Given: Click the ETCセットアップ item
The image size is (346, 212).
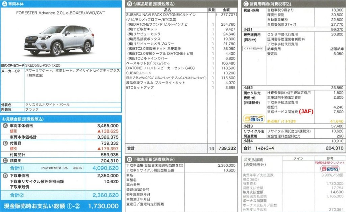Looking at the screenshot, I should pyautogui.click(x=140, y=88).
